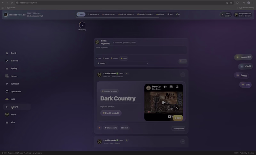Open Zprávy envelope icon in sidebar
The image size is (256, 155).
[7, 69]
